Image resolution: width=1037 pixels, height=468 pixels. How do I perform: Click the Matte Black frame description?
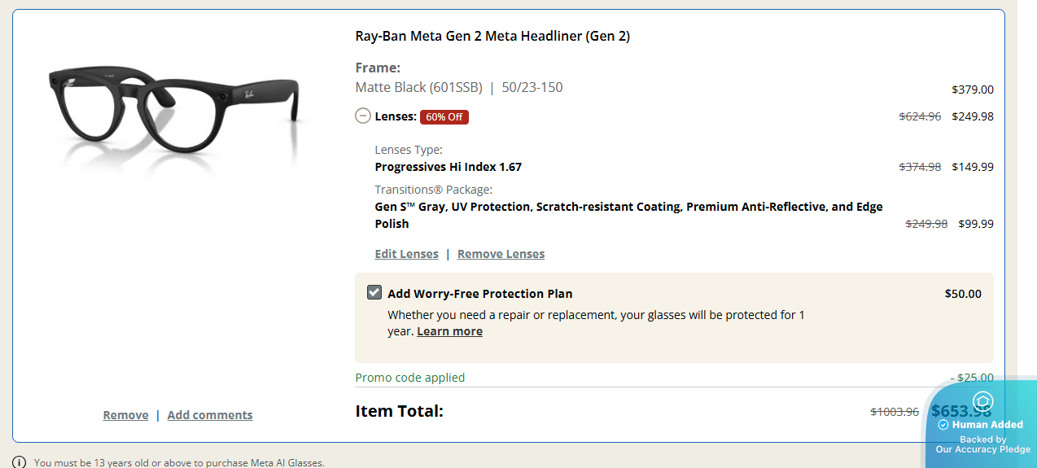[x=418, y=87]
